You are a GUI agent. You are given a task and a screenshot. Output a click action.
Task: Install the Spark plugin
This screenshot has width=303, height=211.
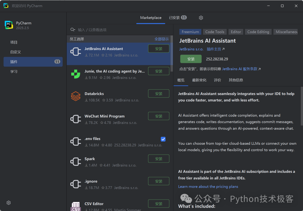coord(159,159)
